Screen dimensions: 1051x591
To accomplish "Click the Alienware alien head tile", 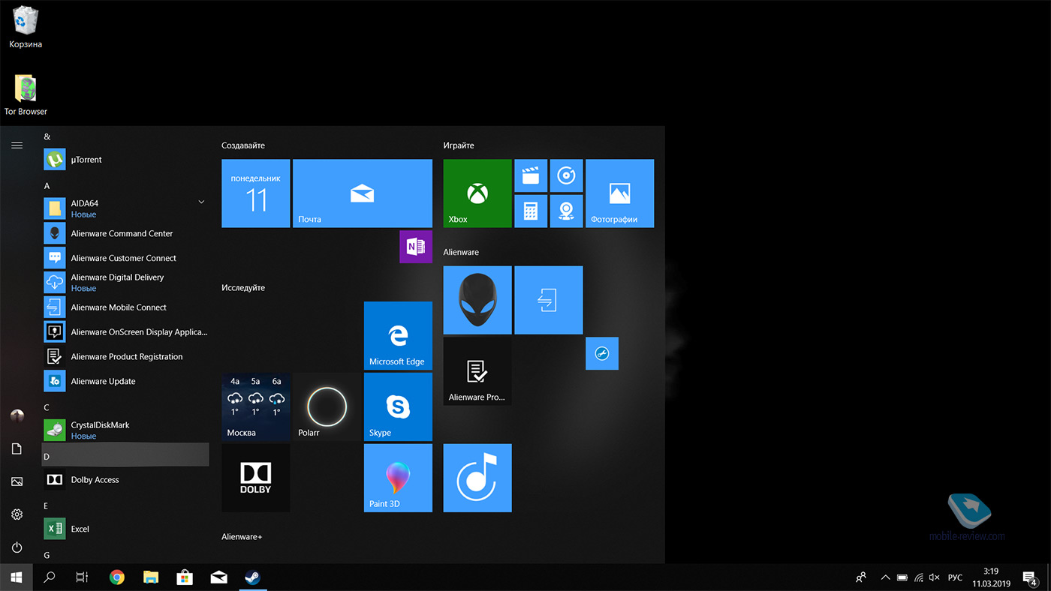I will pos(477,300).
